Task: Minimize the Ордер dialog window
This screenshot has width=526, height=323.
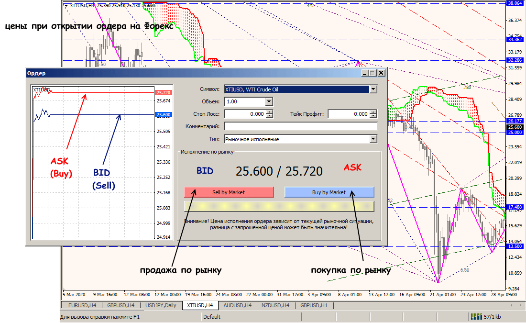Action: click(x=365, y=73)
